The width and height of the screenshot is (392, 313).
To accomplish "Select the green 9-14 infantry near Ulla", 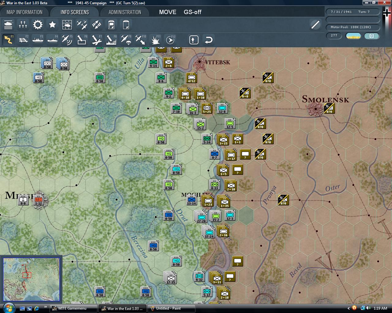I will coord(153,63).
